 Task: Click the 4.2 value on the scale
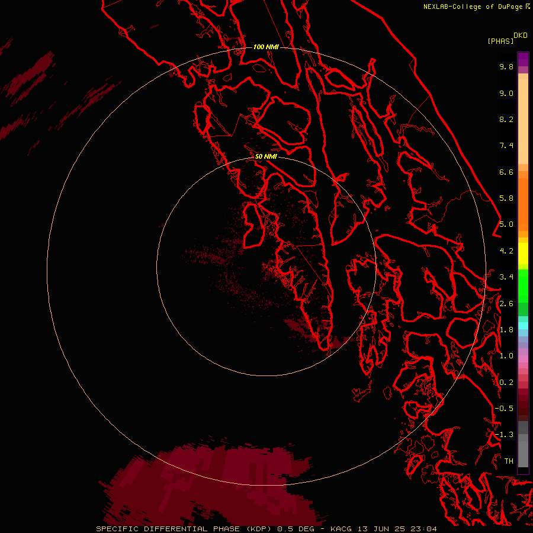[506, 251]
